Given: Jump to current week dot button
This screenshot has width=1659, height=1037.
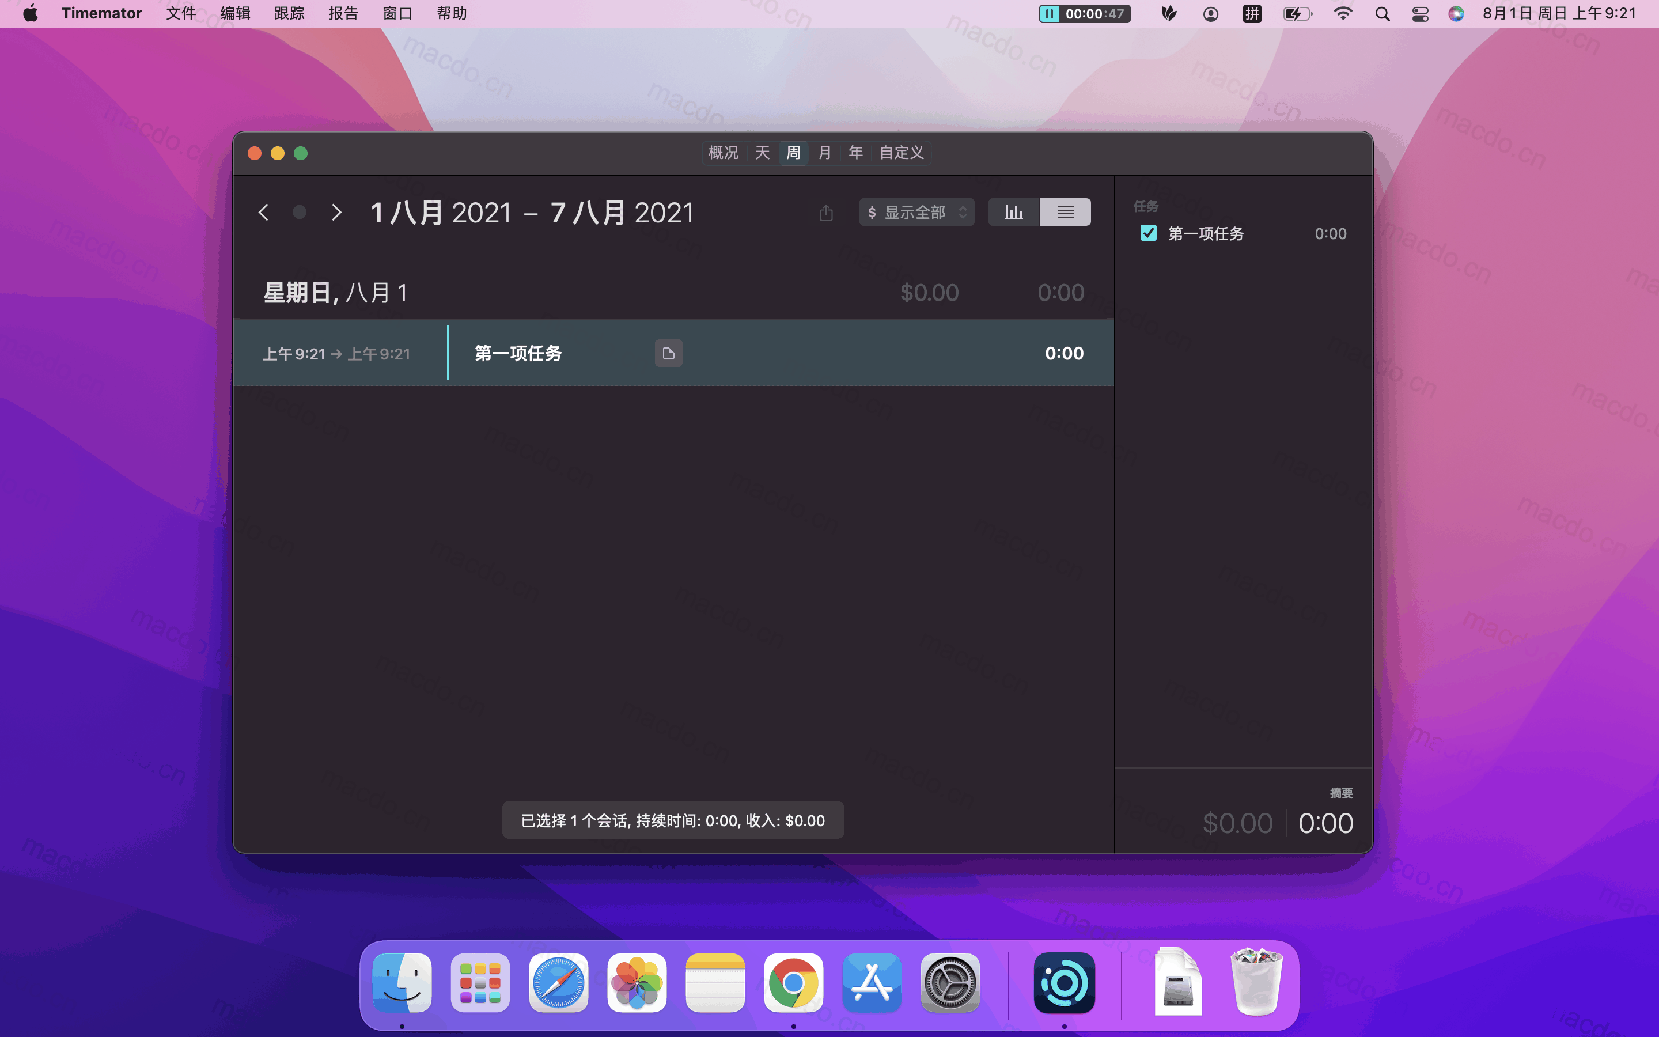Looking at the screenshot, I should point(300,212).
